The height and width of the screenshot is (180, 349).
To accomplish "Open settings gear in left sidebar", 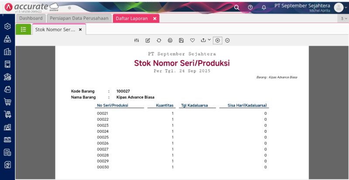I will click(x=7, y=26).
